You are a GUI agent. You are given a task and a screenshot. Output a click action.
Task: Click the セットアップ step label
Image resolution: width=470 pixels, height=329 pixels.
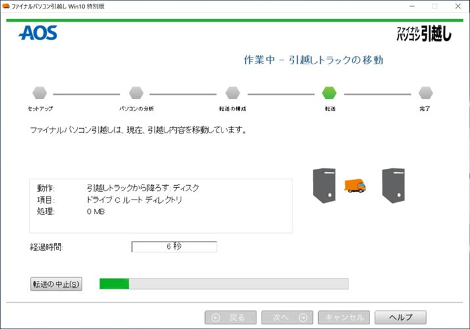[40, 108]
